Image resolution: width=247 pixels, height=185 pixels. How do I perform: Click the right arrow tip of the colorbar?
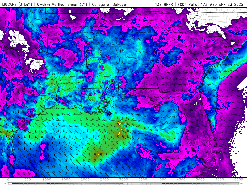[241, 183]
